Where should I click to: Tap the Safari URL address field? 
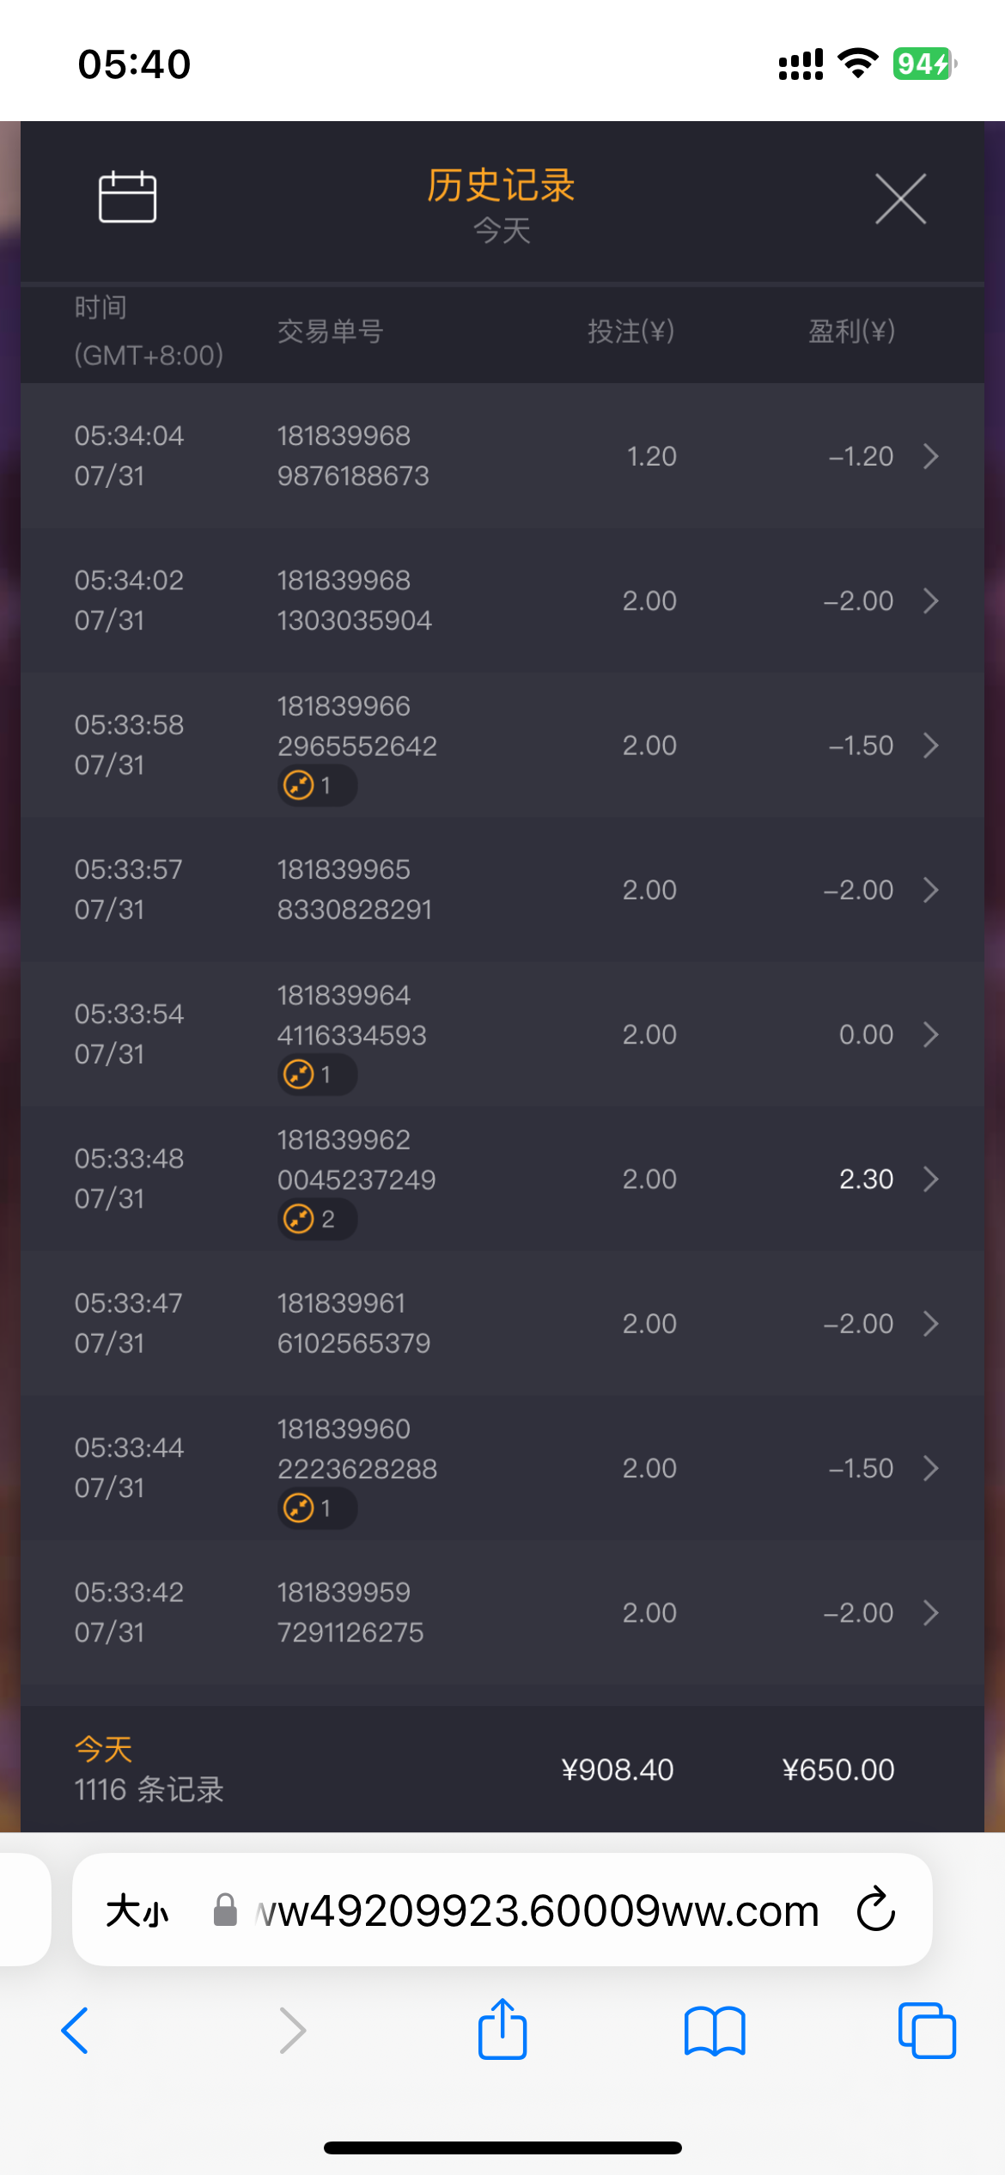537,1911
